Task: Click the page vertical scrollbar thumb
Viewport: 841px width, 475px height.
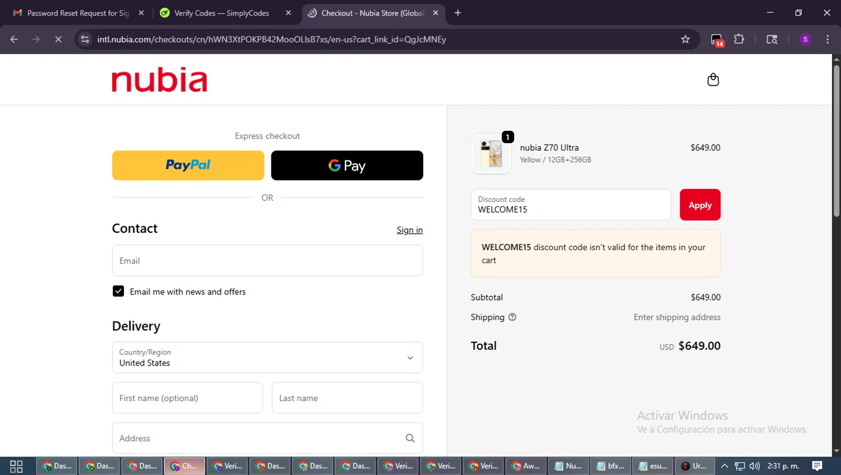Action: tap(836, 140)
